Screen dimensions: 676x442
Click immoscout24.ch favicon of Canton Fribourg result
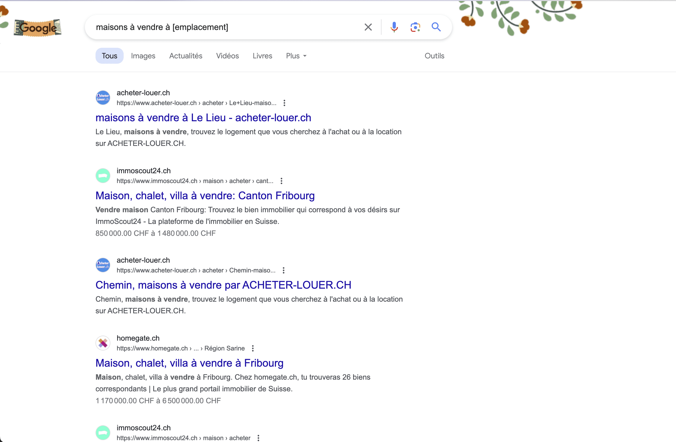103,176
